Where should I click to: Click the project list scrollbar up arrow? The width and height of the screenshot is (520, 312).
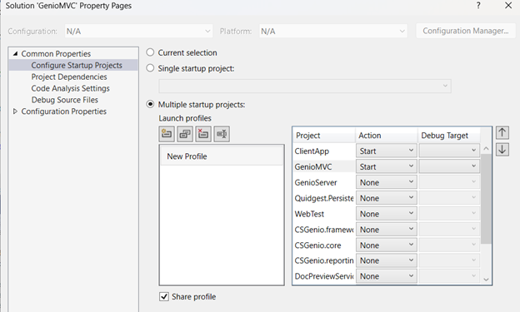coord(486,149)
